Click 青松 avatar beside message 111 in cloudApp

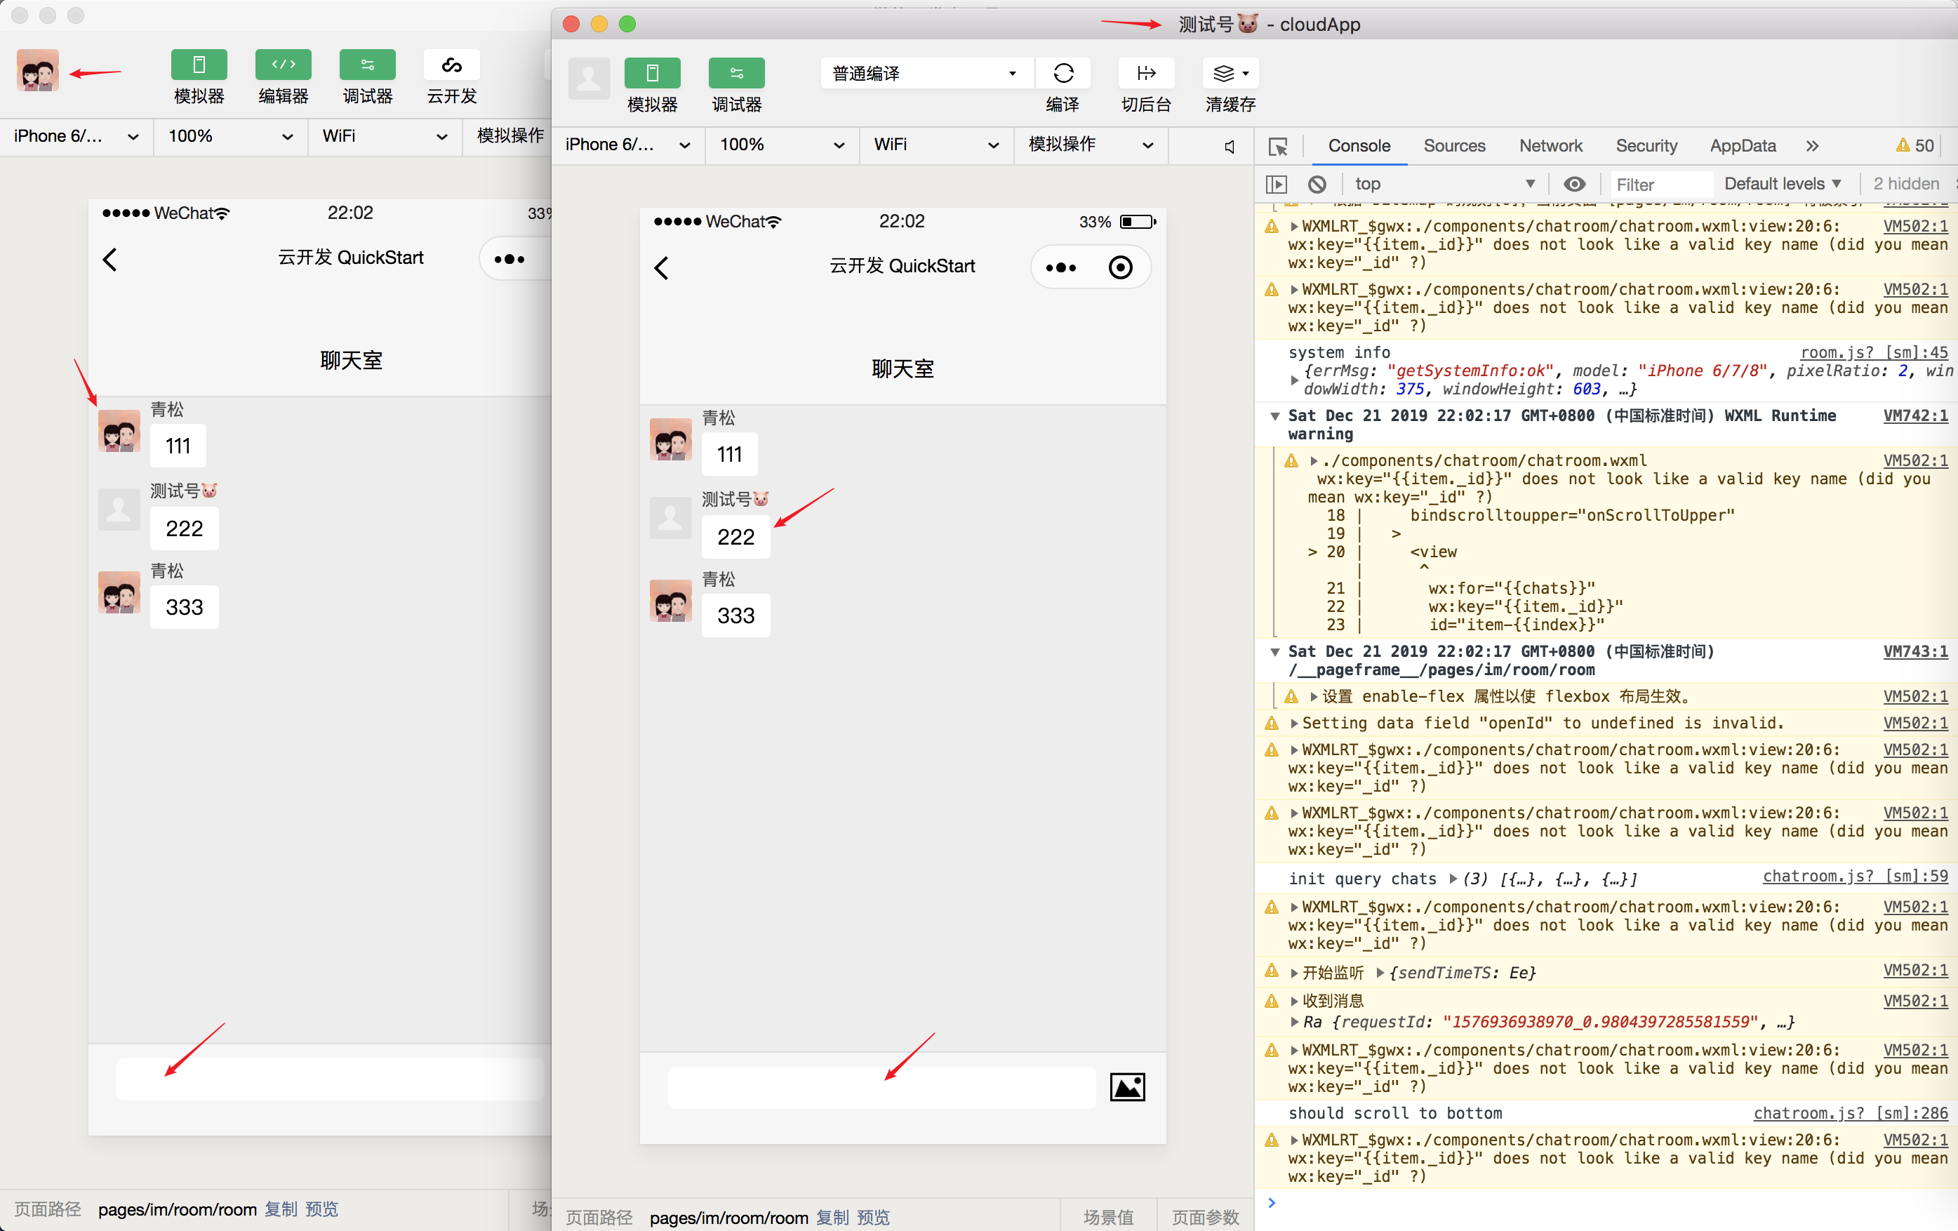point(671,440)
